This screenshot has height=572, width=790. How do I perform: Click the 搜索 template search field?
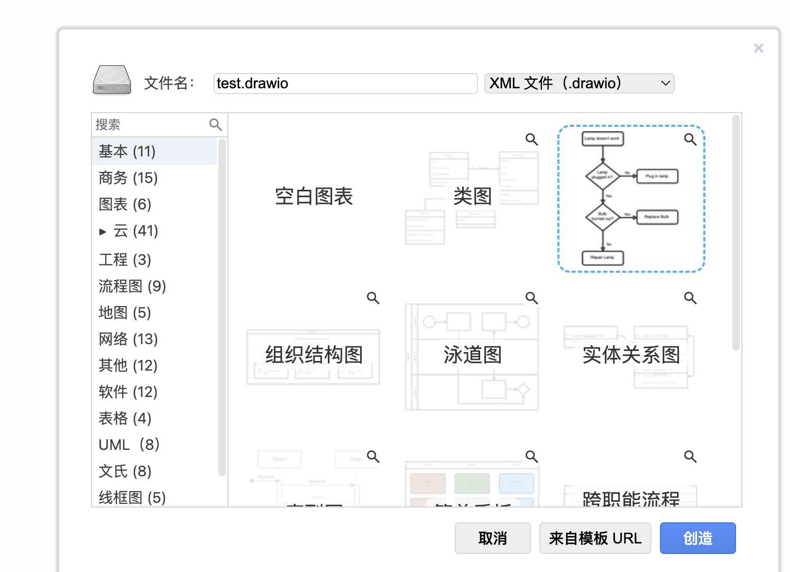tap(151, 125)
